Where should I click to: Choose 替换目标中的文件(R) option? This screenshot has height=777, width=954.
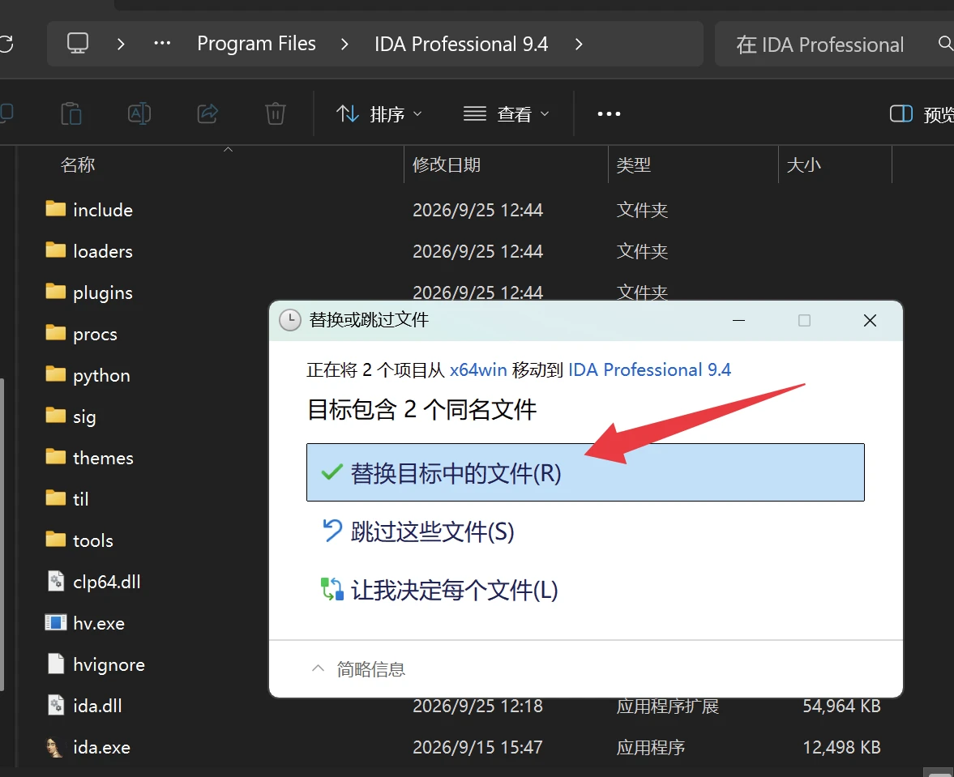[x=585, y=472]
